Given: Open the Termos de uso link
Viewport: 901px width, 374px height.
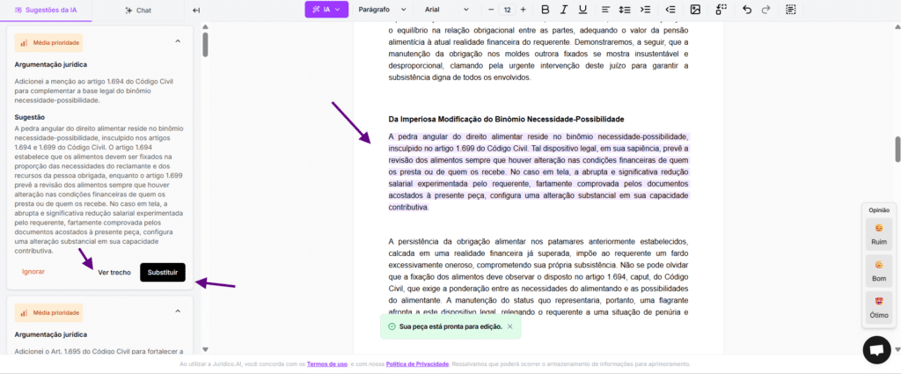Looking at the screenshot, I should [326, 363].
